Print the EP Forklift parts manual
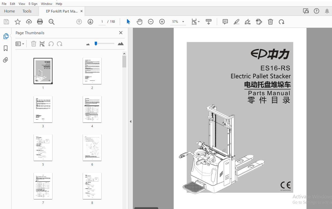 (x=40, y=22)
